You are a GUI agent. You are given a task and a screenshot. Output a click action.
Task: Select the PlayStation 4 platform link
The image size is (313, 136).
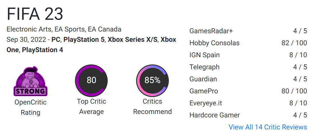pos(42,50)
